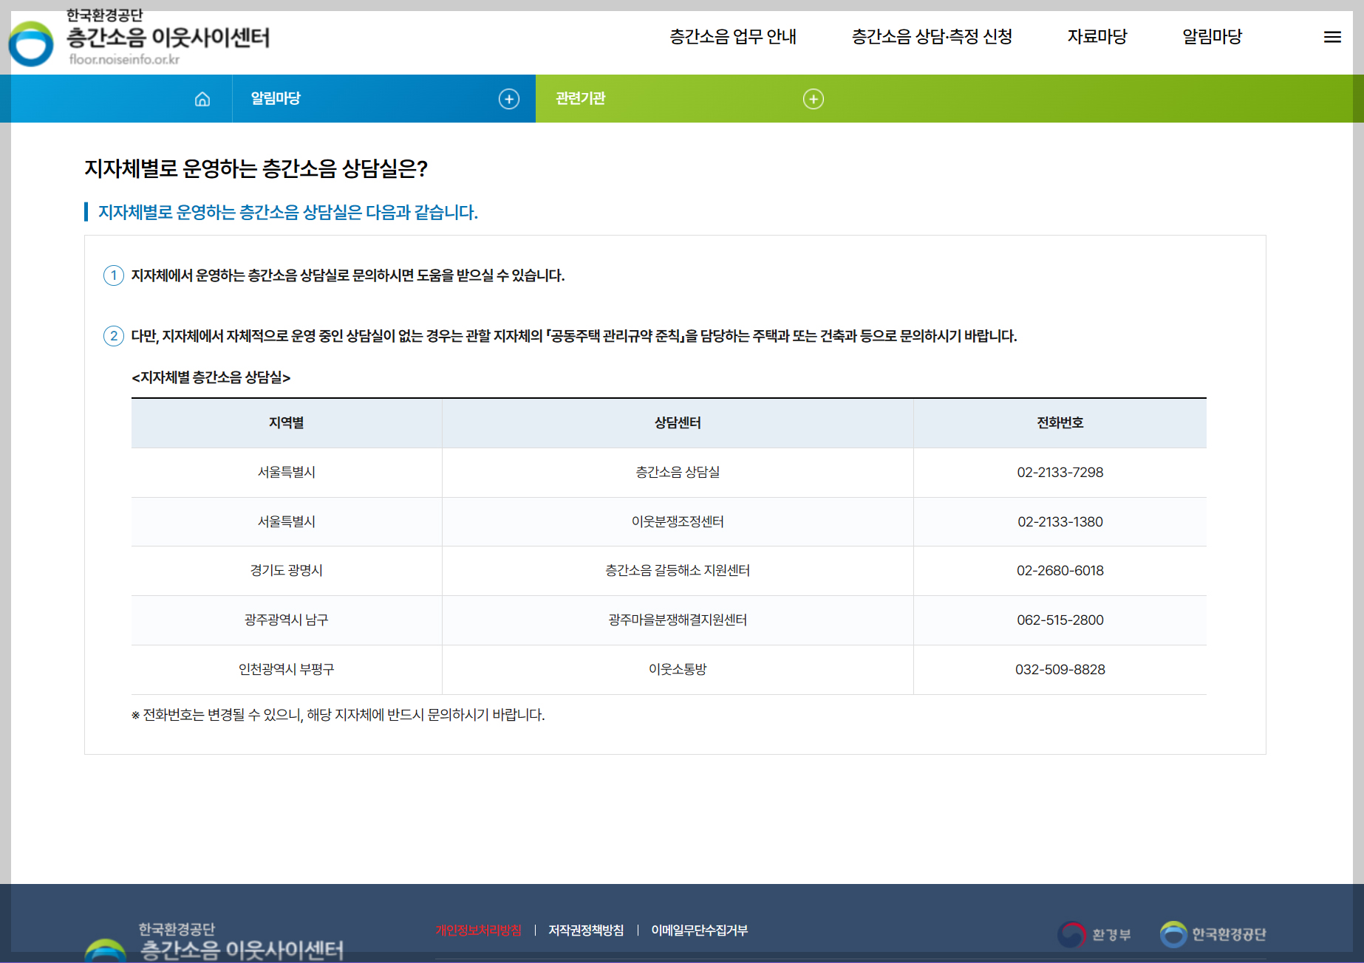
Task: Click the home icon in the breadcrumb bar
Action: [x=203, y=98]
